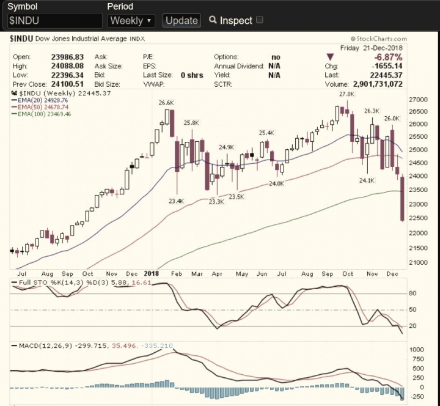Click the Volume value 2,901,731,072
This screenshot has height=406, width=440.
[x=378, y=84]
